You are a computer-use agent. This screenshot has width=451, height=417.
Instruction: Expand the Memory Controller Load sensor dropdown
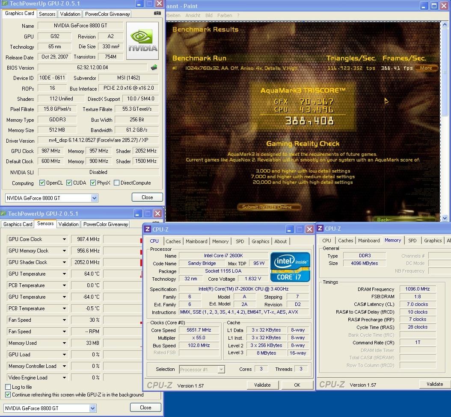(64, 366)
